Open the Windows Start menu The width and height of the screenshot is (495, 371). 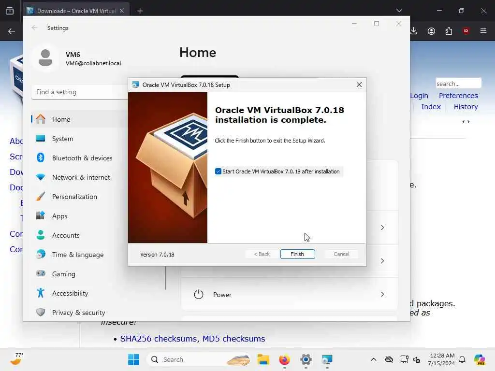coord(133,359)
